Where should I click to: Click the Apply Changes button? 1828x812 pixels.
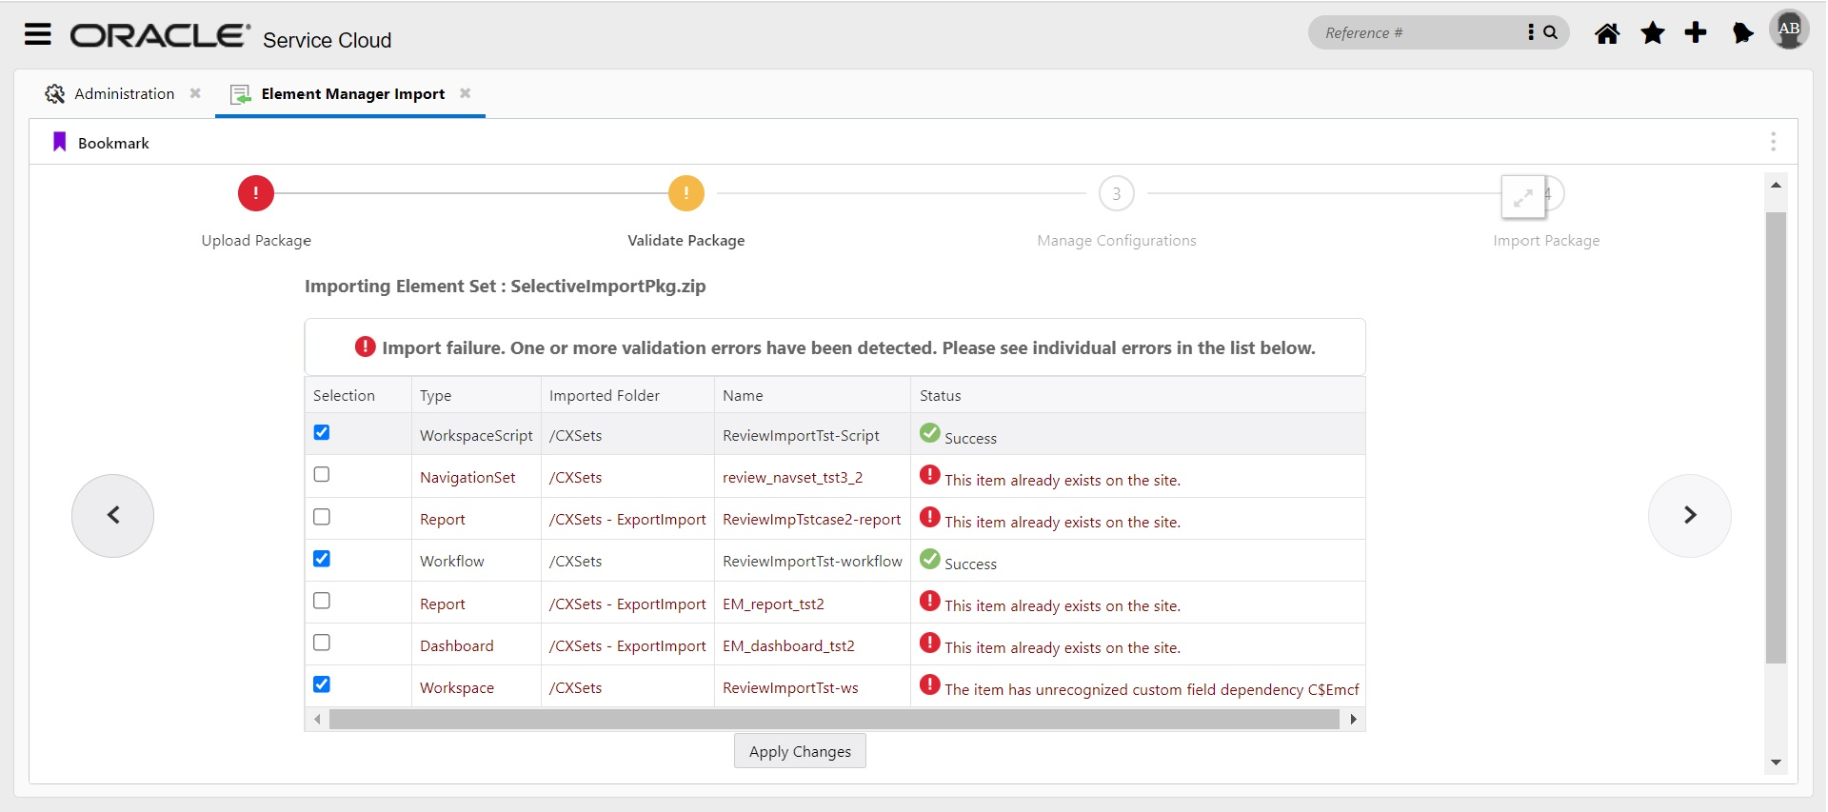tap(800, 751)
